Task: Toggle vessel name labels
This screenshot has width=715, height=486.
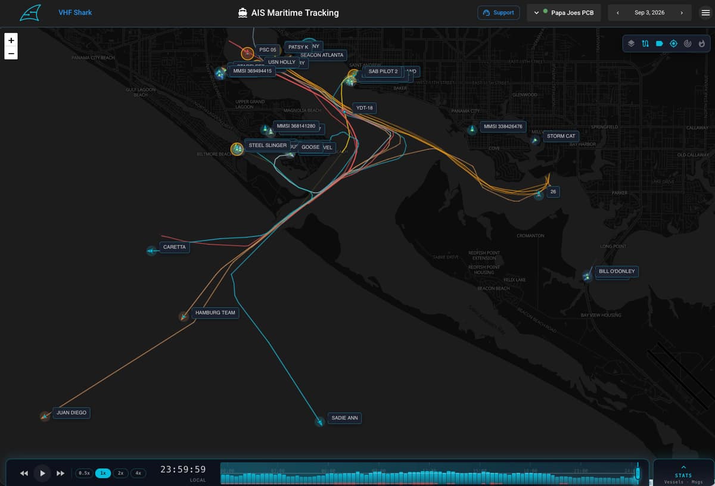Action: click(x=660, y=43)
